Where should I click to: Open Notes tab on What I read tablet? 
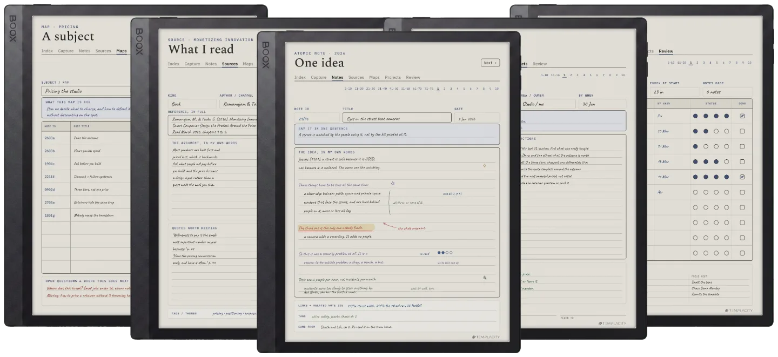(x=211, y=64)
